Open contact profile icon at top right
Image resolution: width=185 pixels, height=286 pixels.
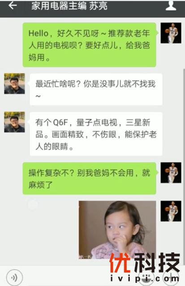pyautogui.click(x=171, y=5)
